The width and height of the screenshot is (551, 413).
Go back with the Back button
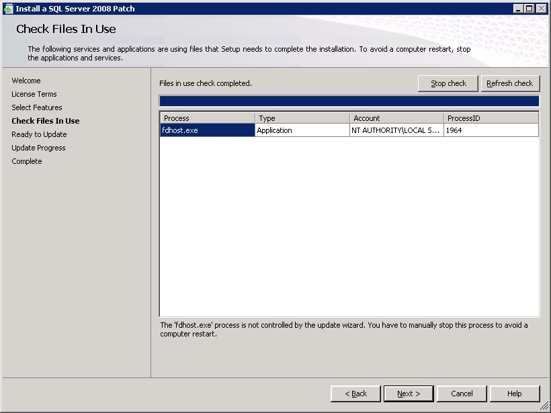(355, 394)
